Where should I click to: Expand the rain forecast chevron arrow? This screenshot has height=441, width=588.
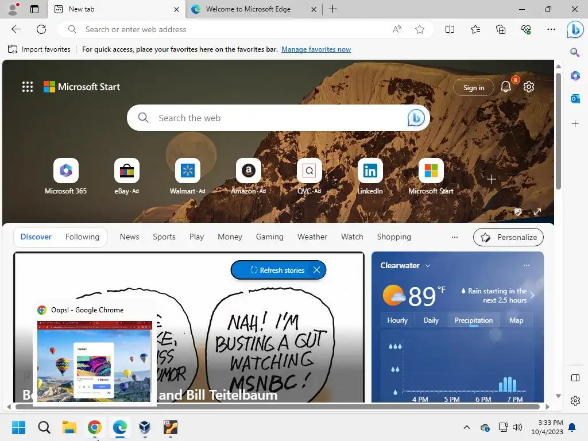[532, 295]
